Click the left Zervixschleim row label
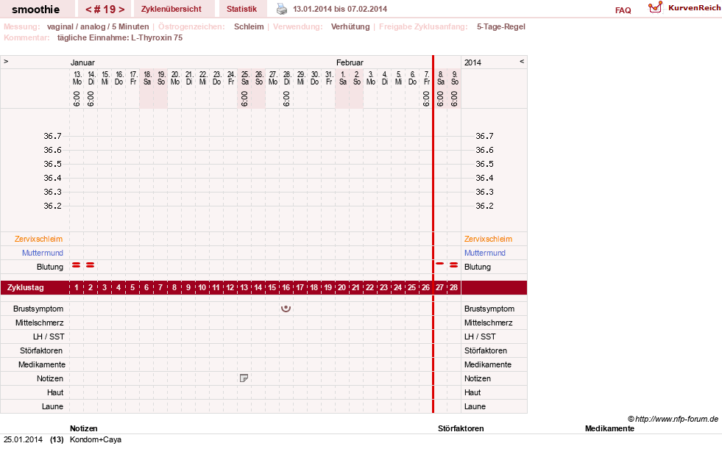The width and height of the screenshot is (722, 457). point(39,239)
